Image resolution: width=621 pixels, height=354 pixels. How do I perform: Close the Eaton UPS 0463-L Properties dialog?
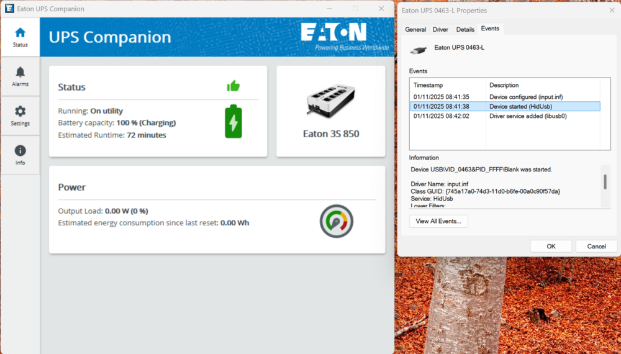point(612,11)
